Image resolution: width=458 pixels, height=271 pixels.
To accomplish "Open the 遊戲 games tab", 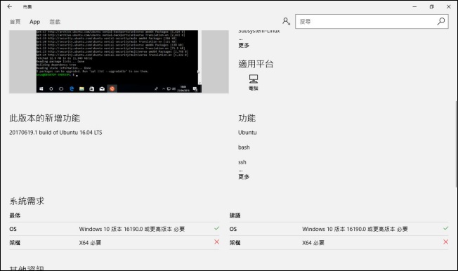I will [55, 22].
